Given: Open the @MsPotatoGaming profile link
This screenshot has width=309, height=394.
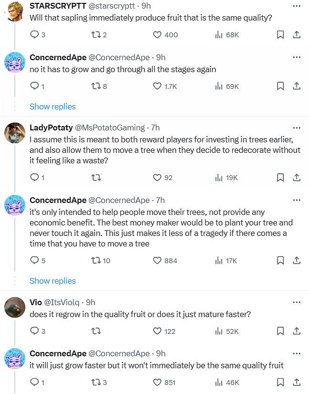Looking at the screenshot, I should [110, 128].
